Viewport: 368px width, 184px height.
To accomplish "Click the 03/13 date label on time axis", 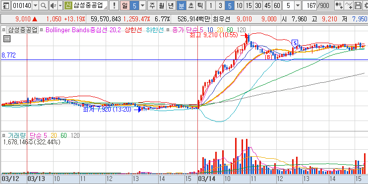I will pyautogui.click(x=36, y=179).
